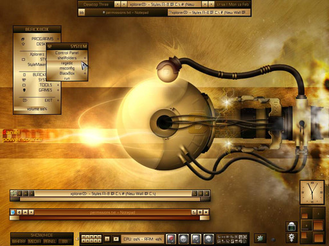Switch to next workspace beside Desktop Three

click(x=124, y=4)
